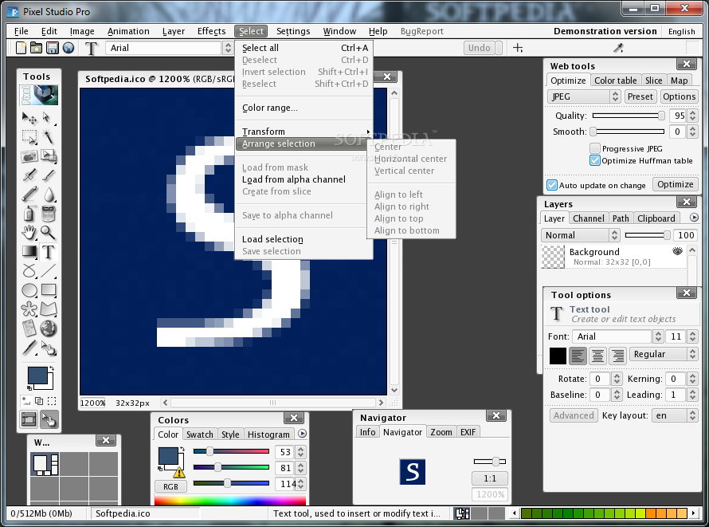Click the canvas horizontal scrollbar
The height and width of the screenshot is (527, 709).
coord(272,402)
